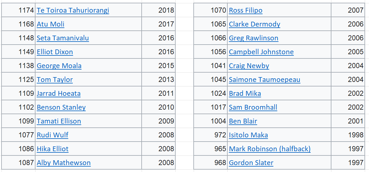Viewport: 369px width, 172px height.
Task: Open Seta Tamanivalu player link
Action: [x=63, y=38]
